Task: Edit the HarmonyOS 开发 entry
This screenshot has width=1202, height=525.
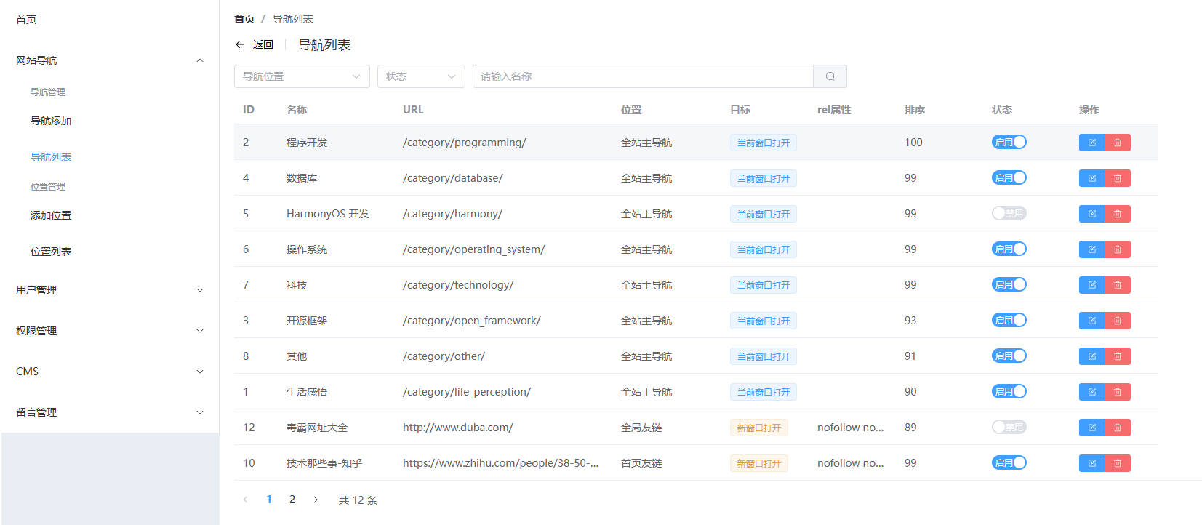Action: point(1091,214)
